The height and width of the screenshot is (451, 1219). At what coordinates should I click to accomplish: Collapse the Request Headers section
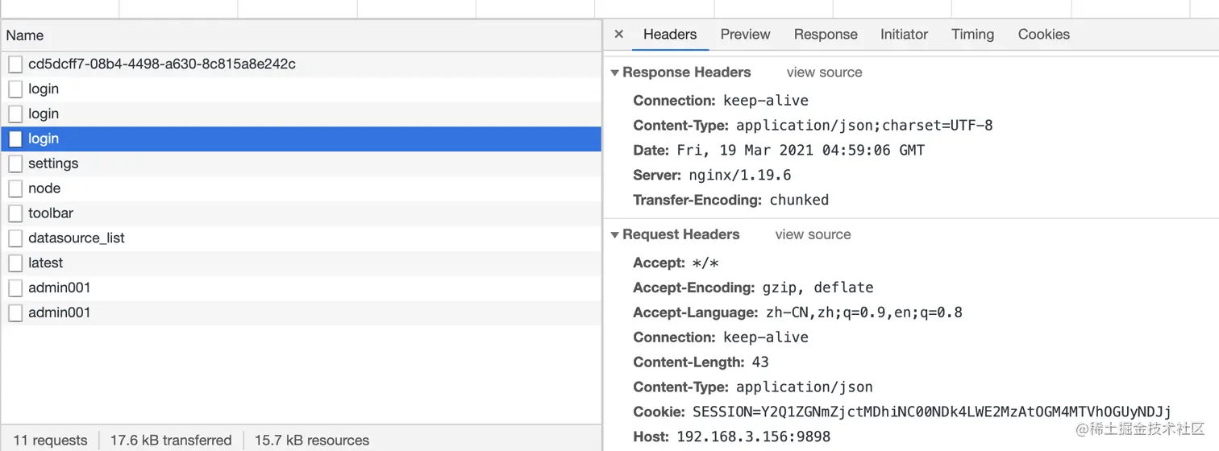pos(615,235)
